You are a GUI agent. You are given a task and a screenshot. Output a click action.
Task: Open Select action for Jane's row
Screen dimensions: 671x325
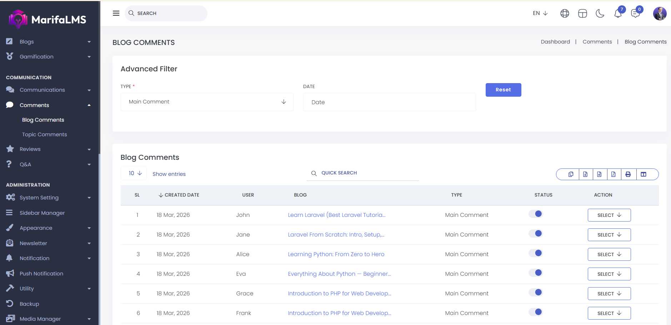(609, 235)
